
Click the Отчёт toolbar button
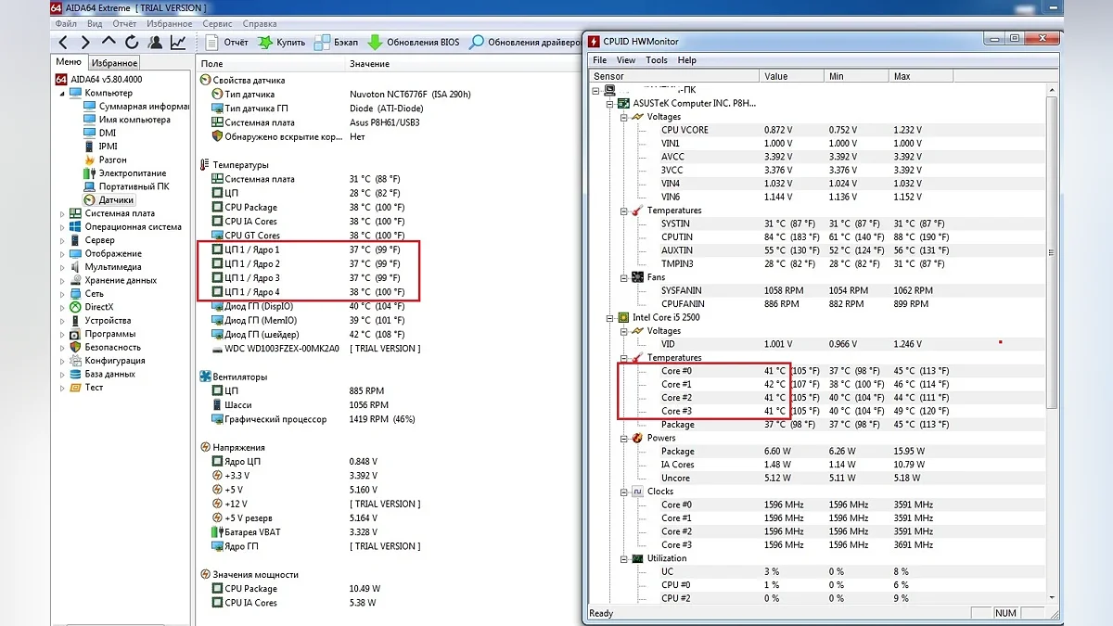pyautogui.click(x=225, y=43)
